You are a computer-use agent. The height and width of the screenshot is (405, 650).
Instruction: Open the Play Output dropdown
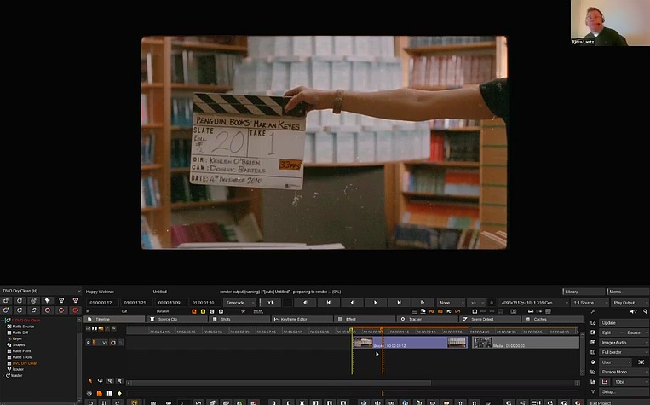point(630,303)
